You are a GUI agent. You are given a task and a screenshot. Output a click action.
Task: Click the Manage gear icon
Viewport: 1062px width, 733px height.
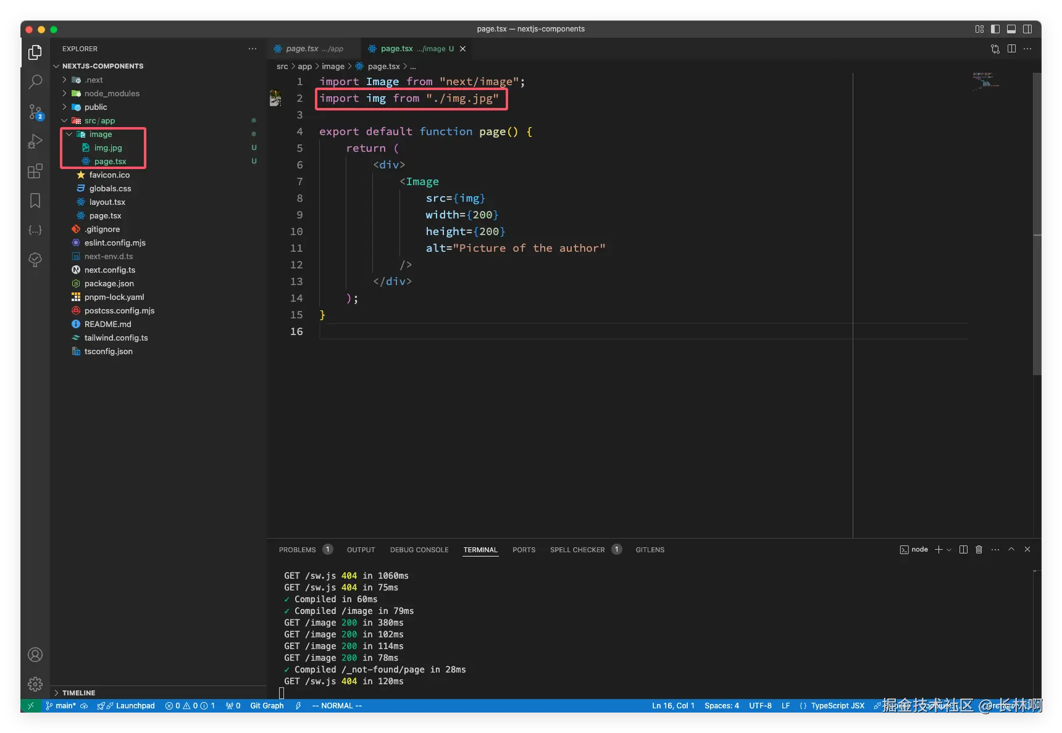click(35, 684)
